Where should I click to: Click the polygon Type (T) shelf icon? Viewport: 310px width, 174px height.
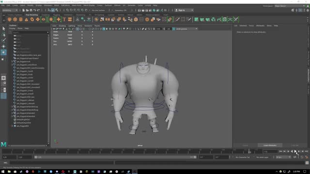click(64, 19)
